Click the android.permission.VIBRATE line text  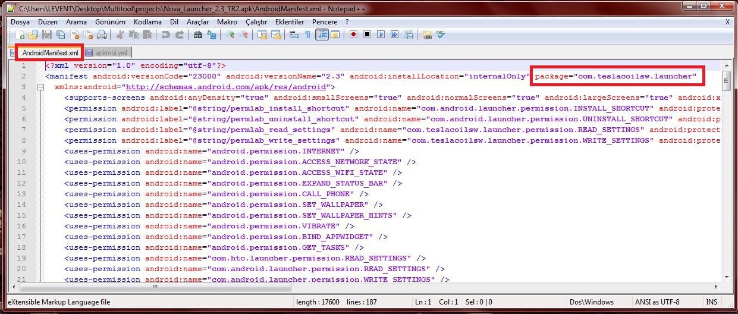209,226
